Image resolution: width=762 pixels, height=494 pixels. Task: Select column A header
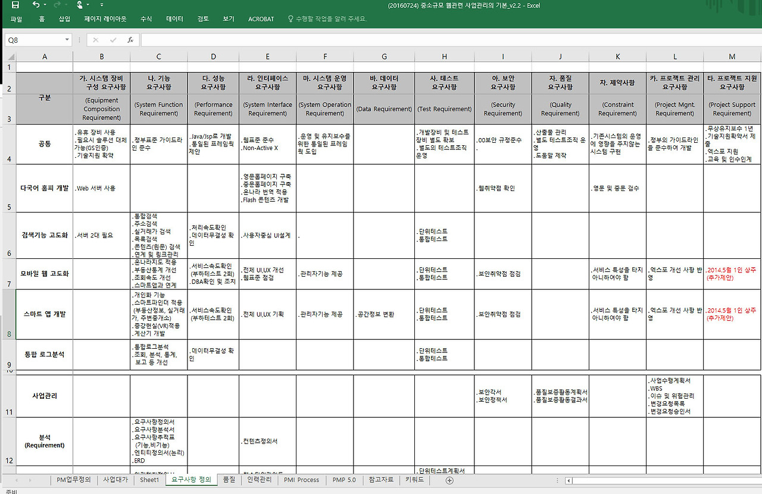(x=45, y=57)
